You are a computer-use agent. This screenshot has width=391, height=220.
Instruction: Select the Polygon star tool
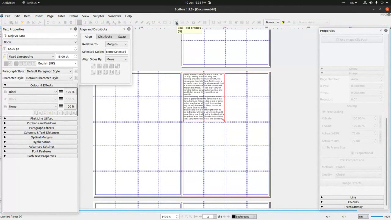click(114, 22)
